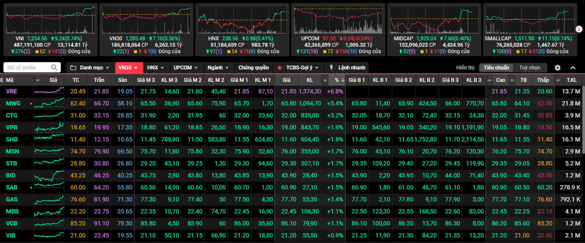Viewport: 585px width, 243px height.
Task: Sort by the T.KL column header
Action: point(571,80)
